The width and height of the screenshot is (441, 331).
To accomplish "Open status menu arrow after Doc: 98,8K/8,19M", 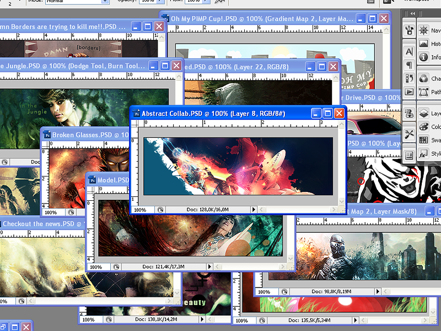I will pos(378,292).
